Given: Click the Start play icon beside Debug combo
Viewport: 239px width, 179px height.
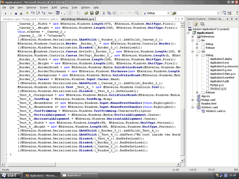Looking at the screenshot, I should 145,13.
